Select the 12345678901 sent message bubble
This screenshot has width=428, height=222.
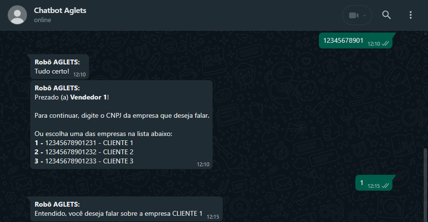pos(356,41)
